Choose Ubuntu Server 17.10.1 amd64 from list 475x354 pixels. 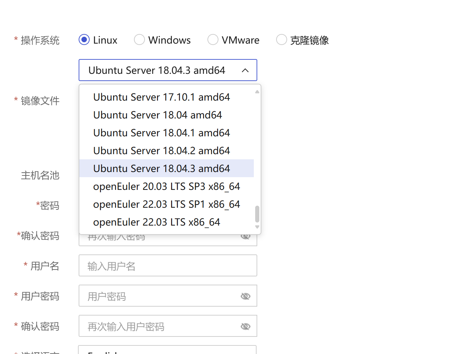pos(161,97)
